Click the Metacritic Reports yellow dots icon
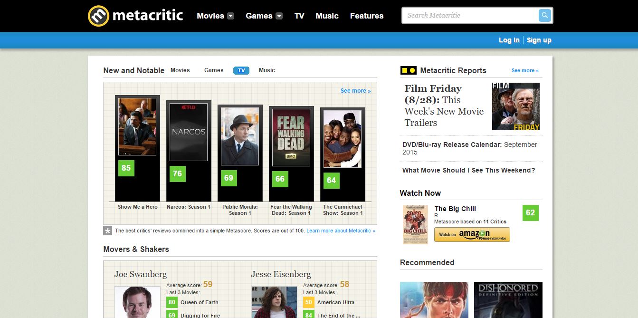 (409, 70)
